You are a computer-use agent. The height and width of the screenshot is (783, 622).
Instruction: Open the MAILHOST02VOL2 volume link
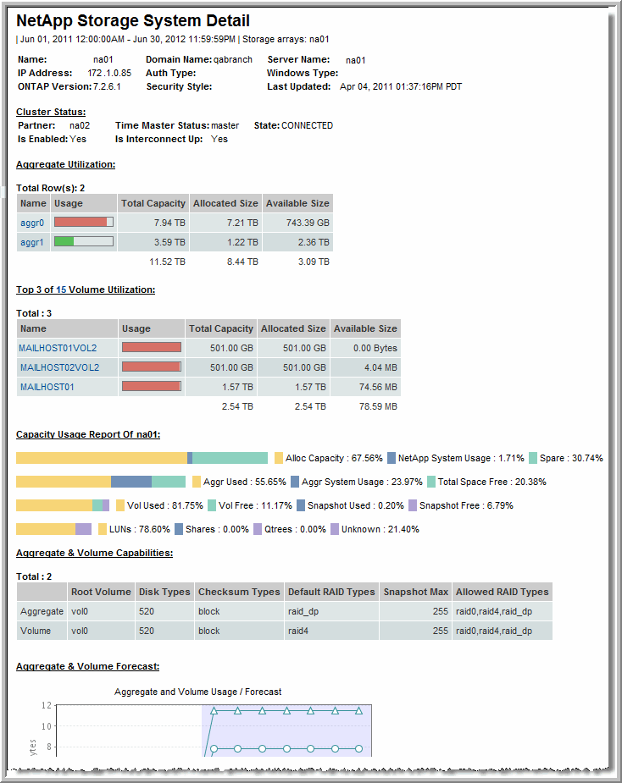59,367
